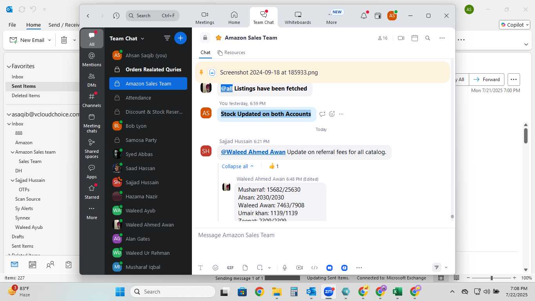Attach a file to the message
This screenshot has height=301, width=535.
245,268
